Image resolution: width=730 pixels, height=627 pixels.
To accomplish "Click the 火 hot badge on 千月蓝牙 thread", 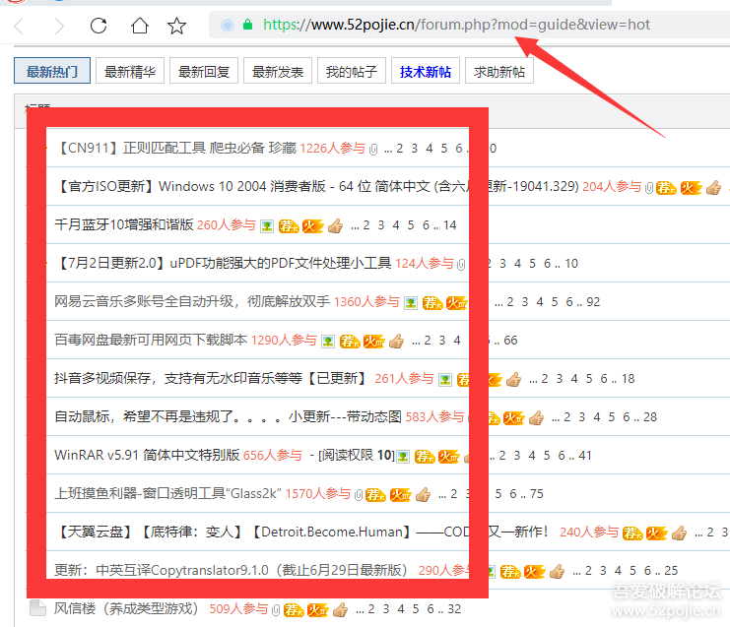I will [x=313, y=226].
